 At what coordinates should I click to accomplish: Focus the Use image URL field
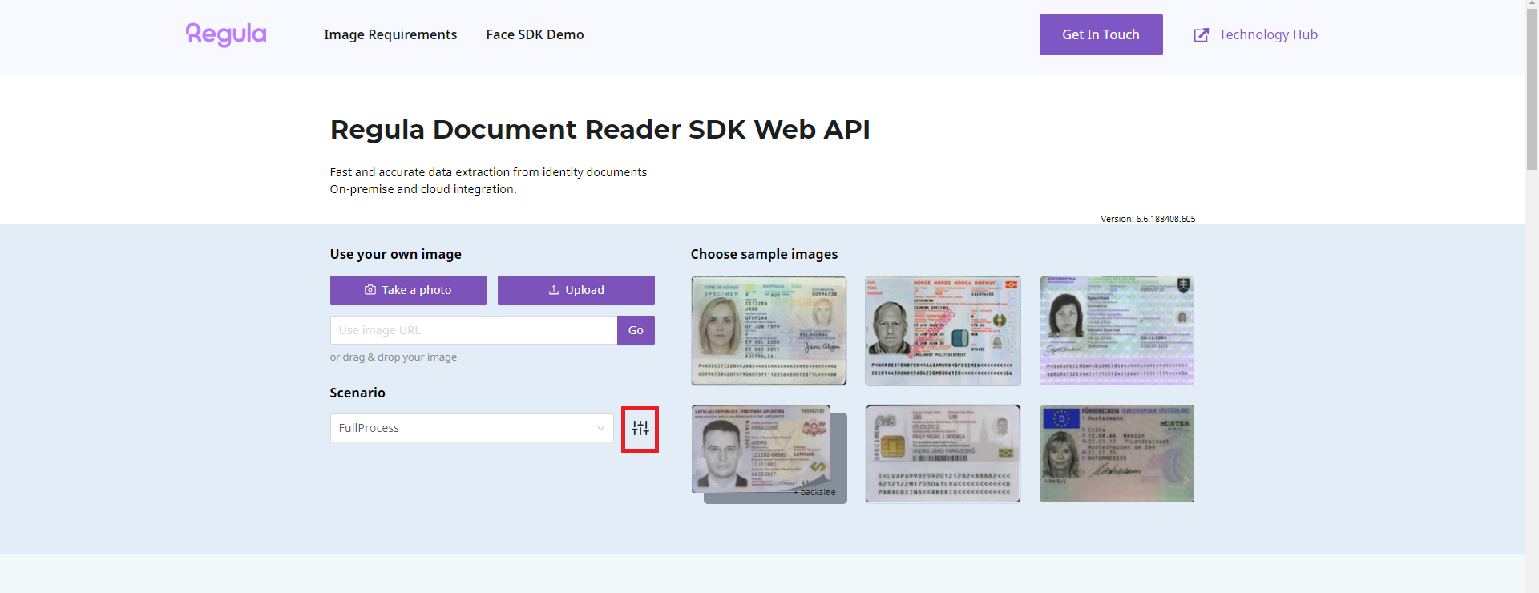click(x=473, y=330)
